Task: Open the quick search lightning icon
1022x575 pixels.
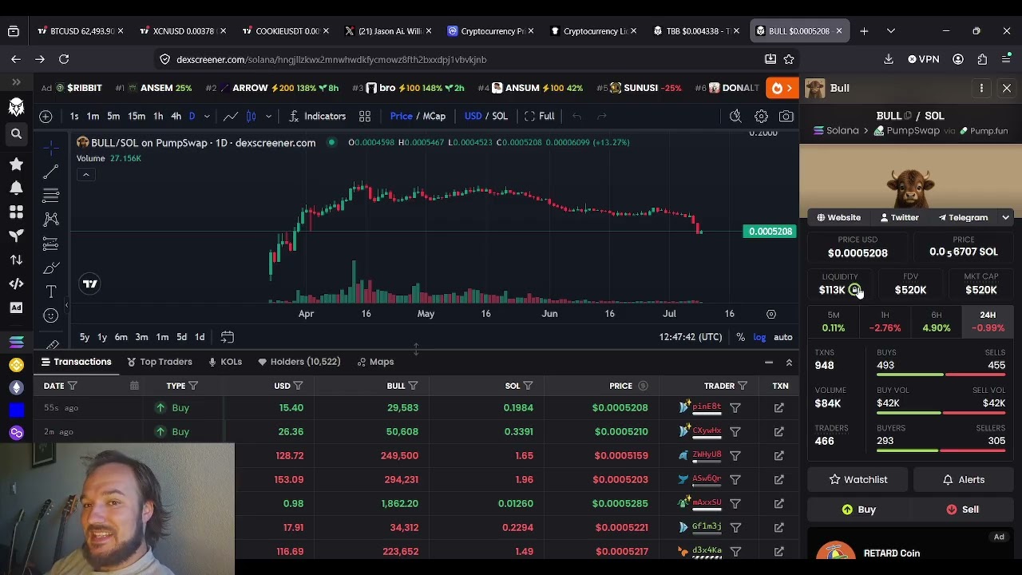Action: point(735,116)
